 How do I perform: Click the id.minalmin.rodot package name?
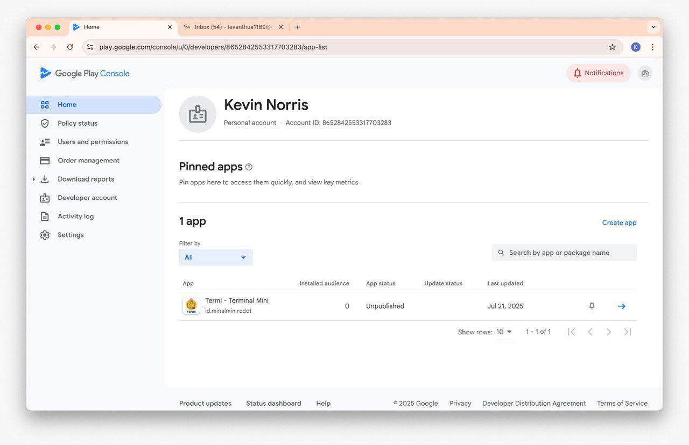228,311
